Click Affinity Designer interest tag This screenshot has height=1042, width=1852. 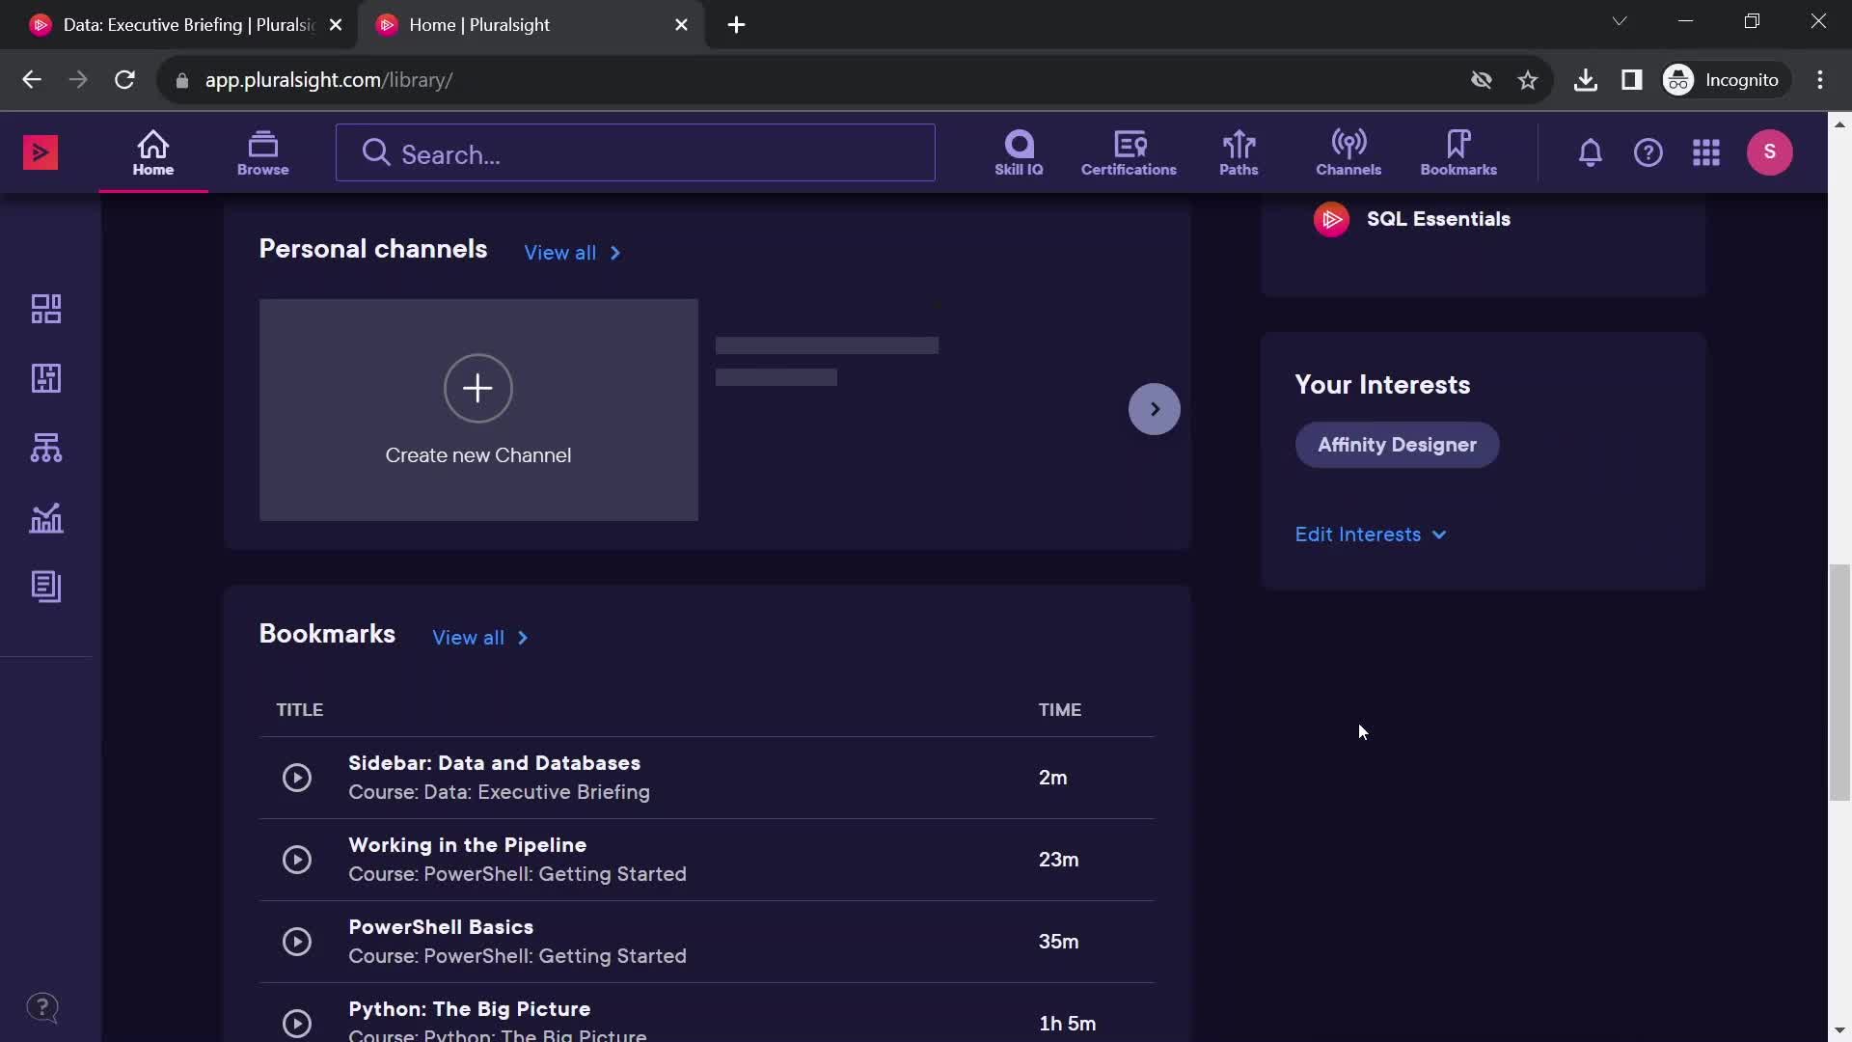[1397, 444]
